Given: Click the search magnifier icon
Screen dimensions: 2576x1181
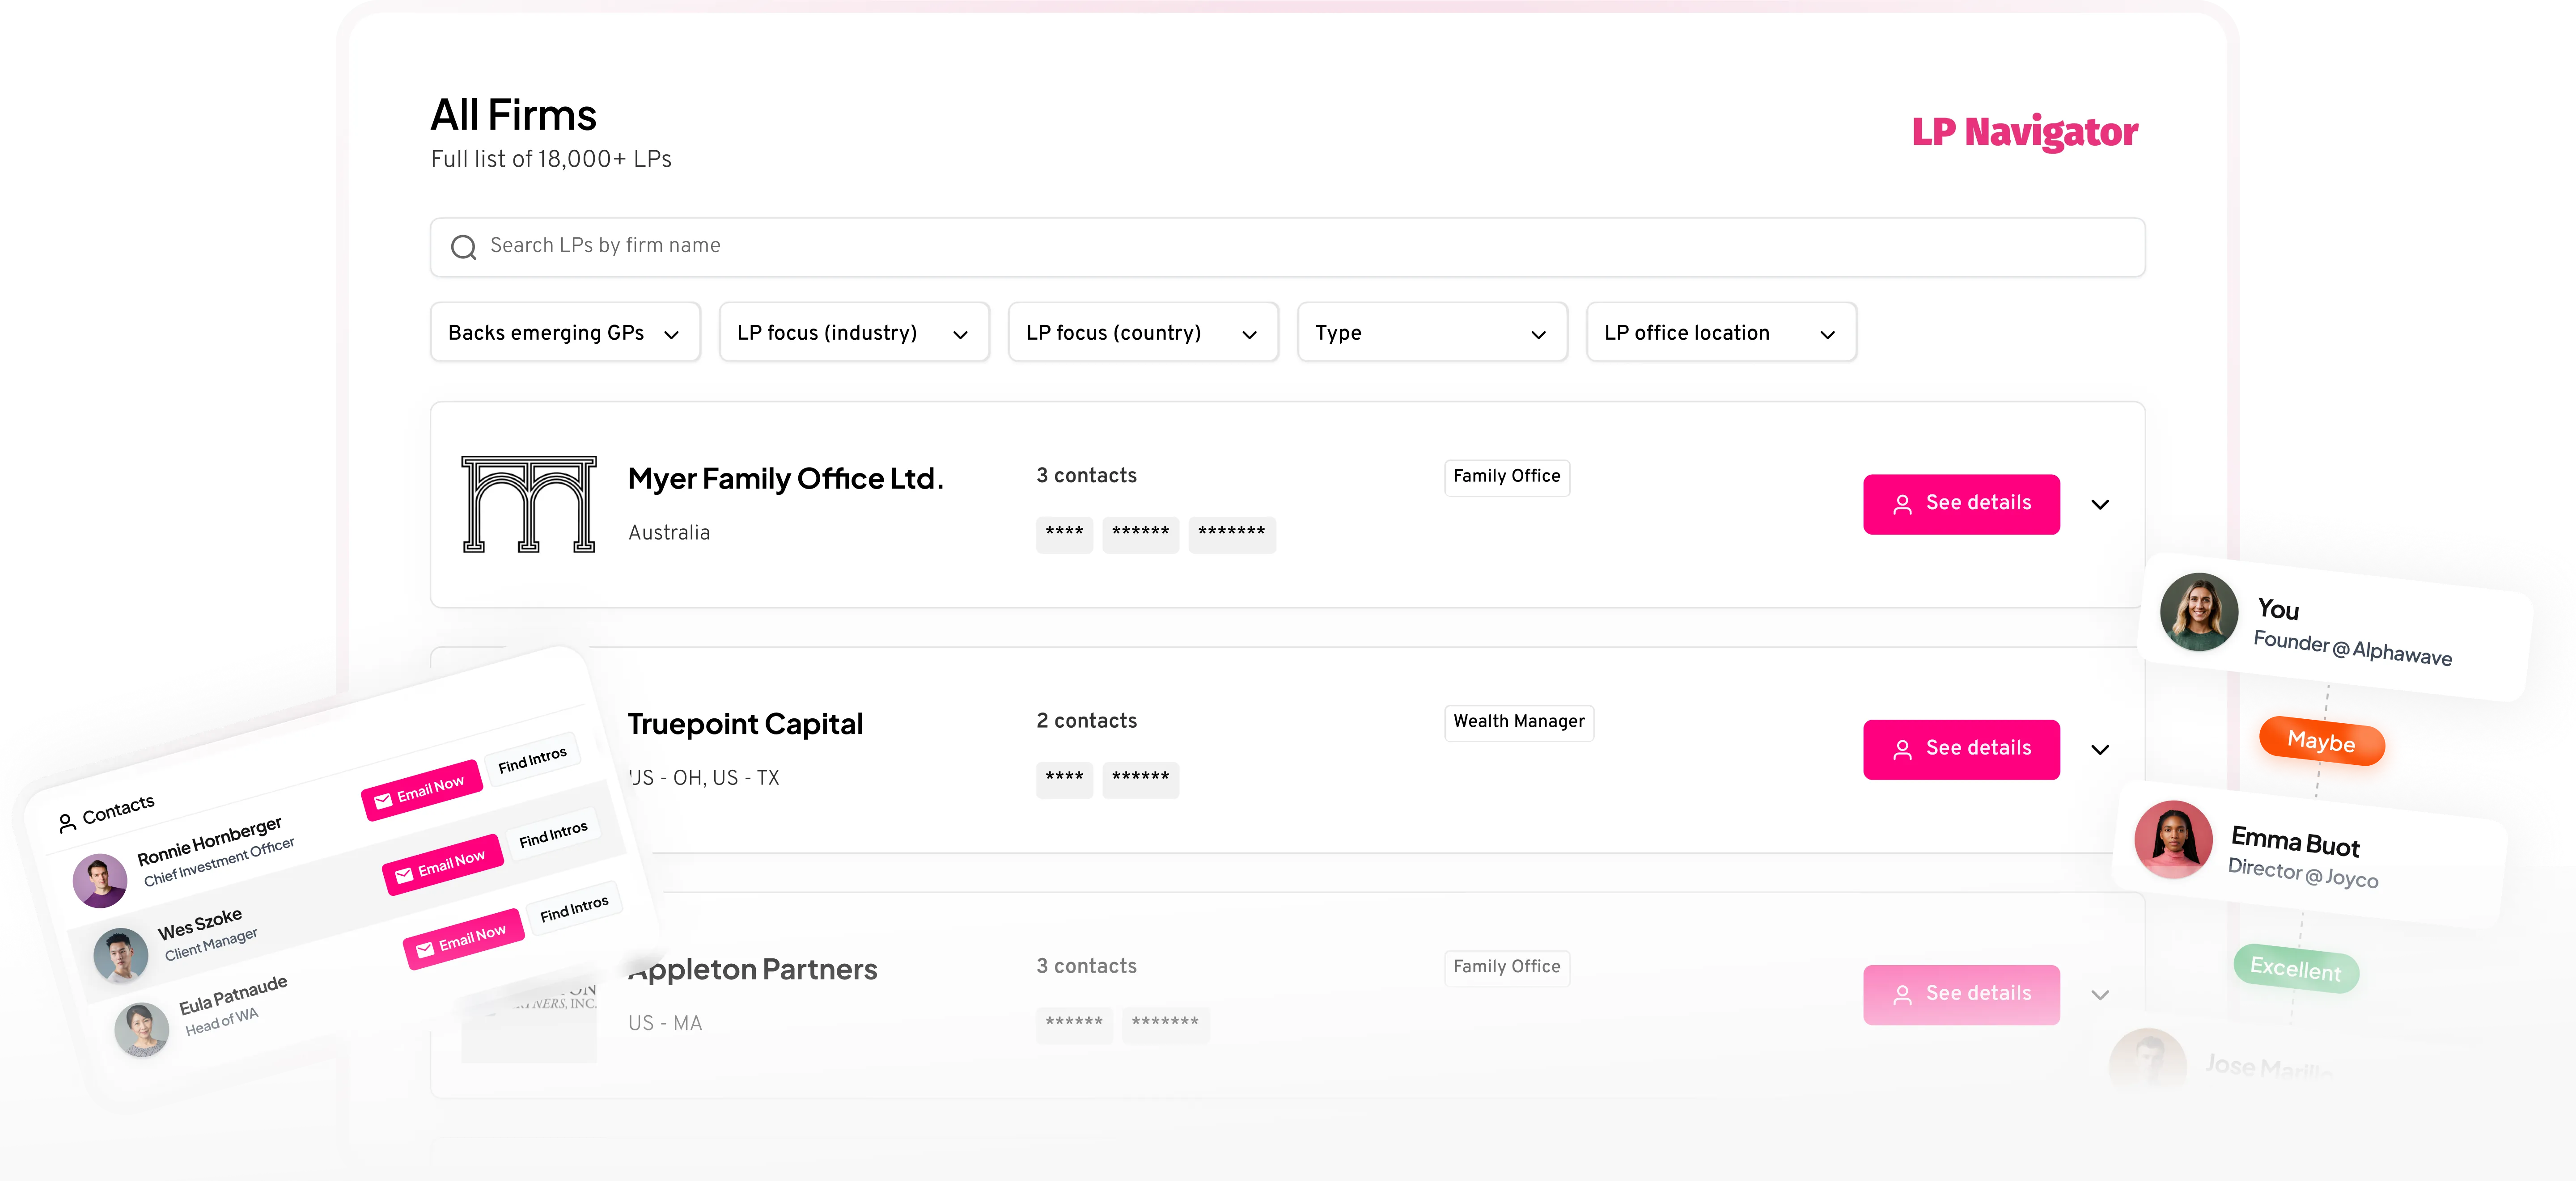Looking at the screenshot, I should coord(463,247).
